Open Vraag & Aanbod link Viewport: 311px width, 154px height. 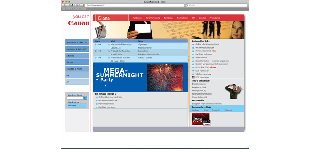click(200, 97)
